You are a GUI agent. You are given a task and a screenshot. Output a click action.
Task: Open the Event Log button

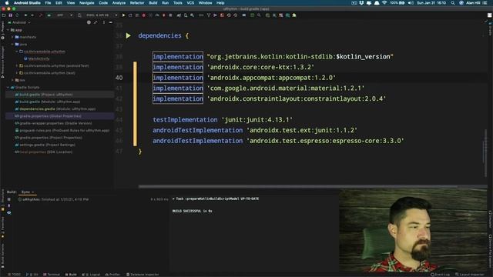point(440,275)
